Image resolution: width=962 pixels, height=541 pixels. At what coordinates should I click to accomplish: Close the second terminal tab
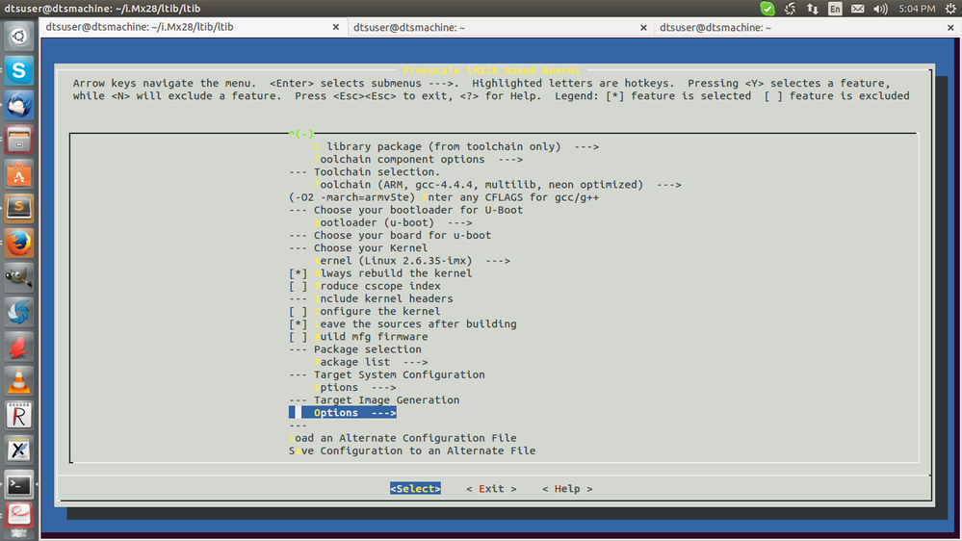pyautogui.click(x=643, y=28)
